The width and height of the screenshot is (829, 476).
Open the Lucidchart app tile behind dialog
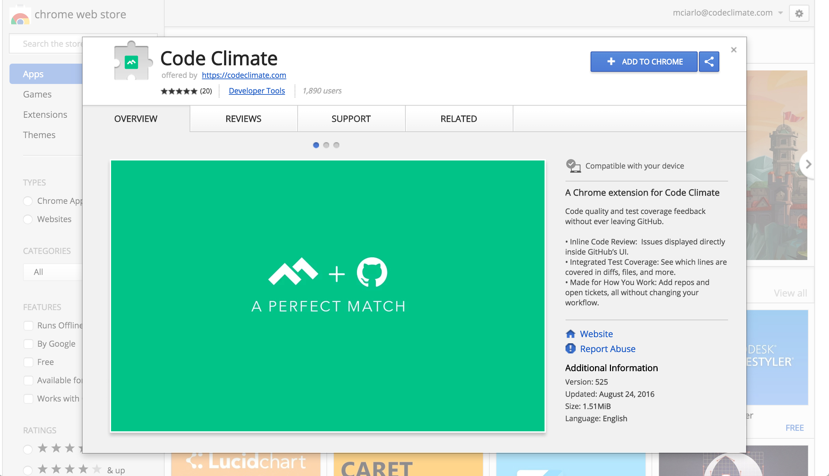click(x=246, y=464)
